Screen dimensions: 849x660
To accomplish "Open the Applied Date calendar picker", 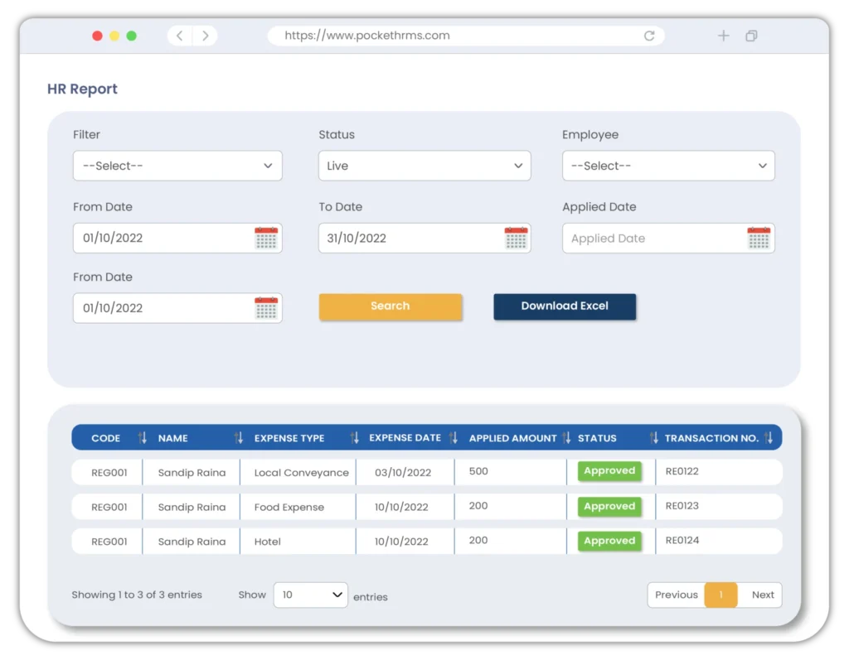I will [x=759, y=238].
